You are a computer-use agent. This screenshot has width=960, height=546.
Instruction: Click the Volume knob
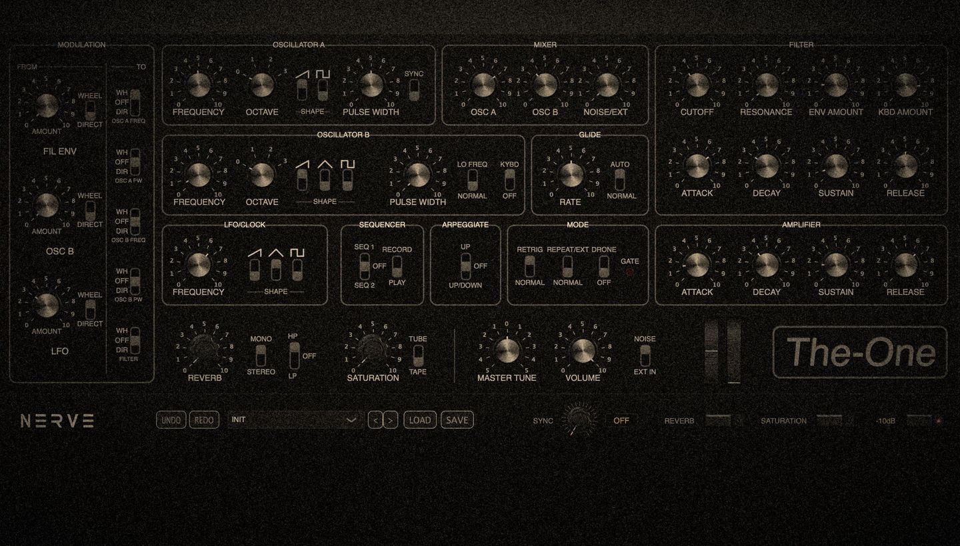tap(583, 350)
